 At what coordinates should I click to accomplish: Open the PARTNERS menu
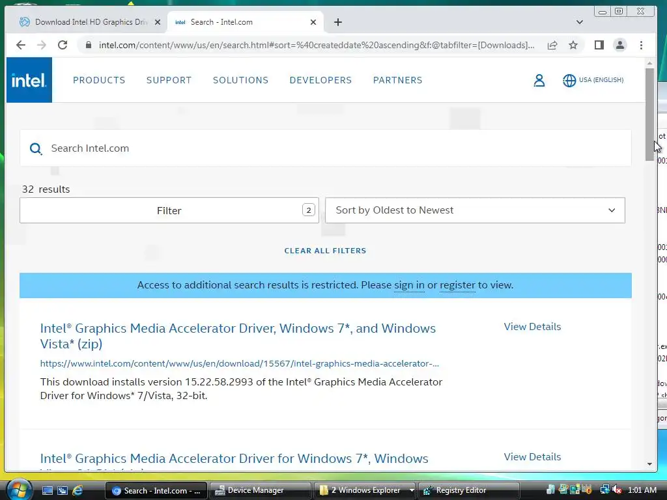pyautogui.click(x=398, y=80)
